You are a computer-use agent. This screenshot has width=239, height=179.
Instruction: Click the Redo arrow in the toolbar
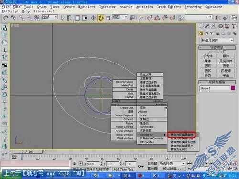coord(13,18)
